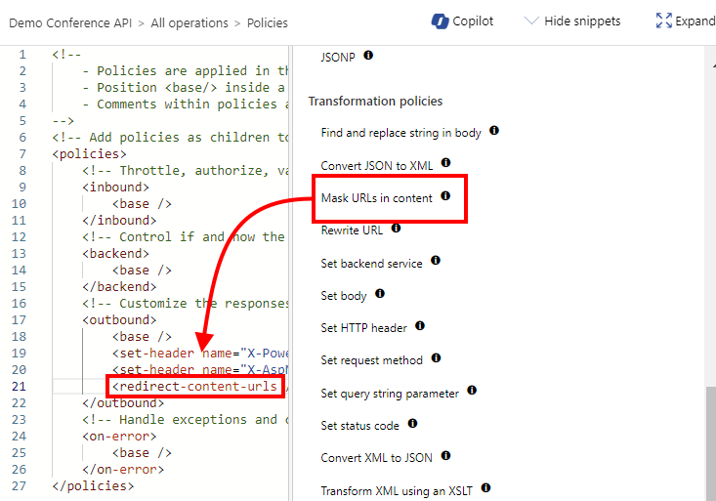Show info for Find and replace string

pos(494,131)
